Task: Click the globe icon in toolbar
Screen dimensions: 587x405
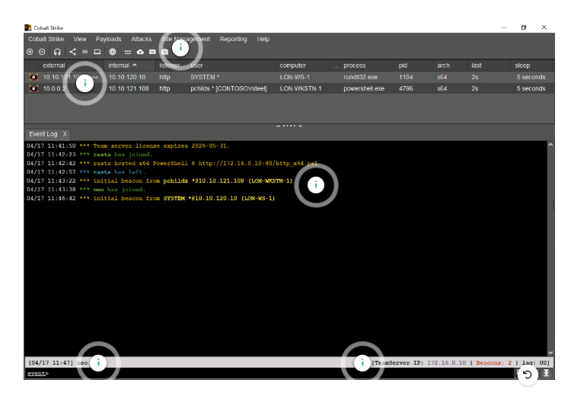Action: pyautogui.click(x=113, y=52)
